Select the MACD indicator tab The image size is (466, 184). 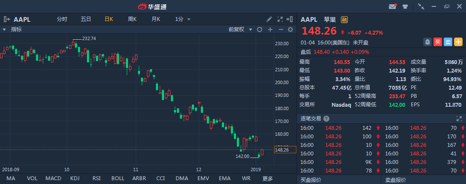point(54,178)
